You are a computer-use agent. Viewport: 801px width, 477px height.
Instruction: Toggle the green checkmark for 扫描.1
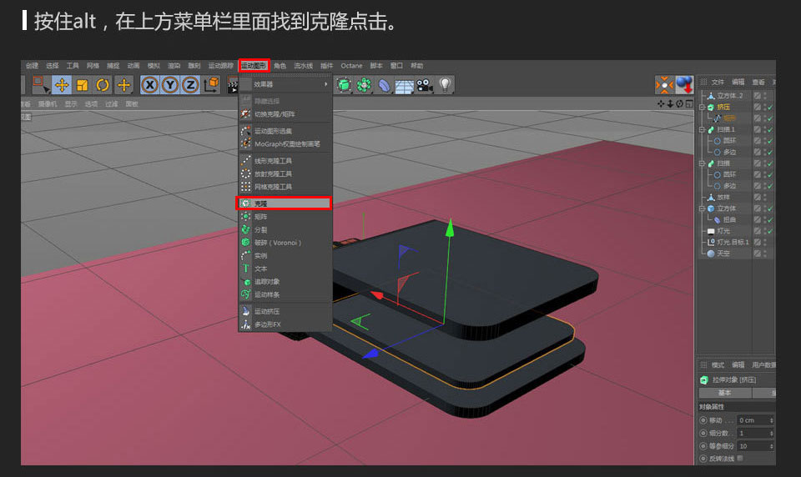770,130
